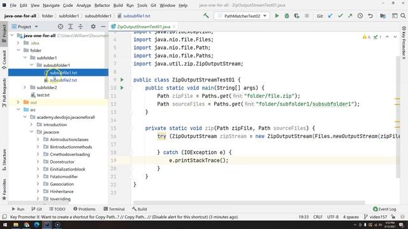Toggle Pull Requests tool window side tab
Image resolution: width=408 pixels, height=229 pixels.
click(4, 93)
